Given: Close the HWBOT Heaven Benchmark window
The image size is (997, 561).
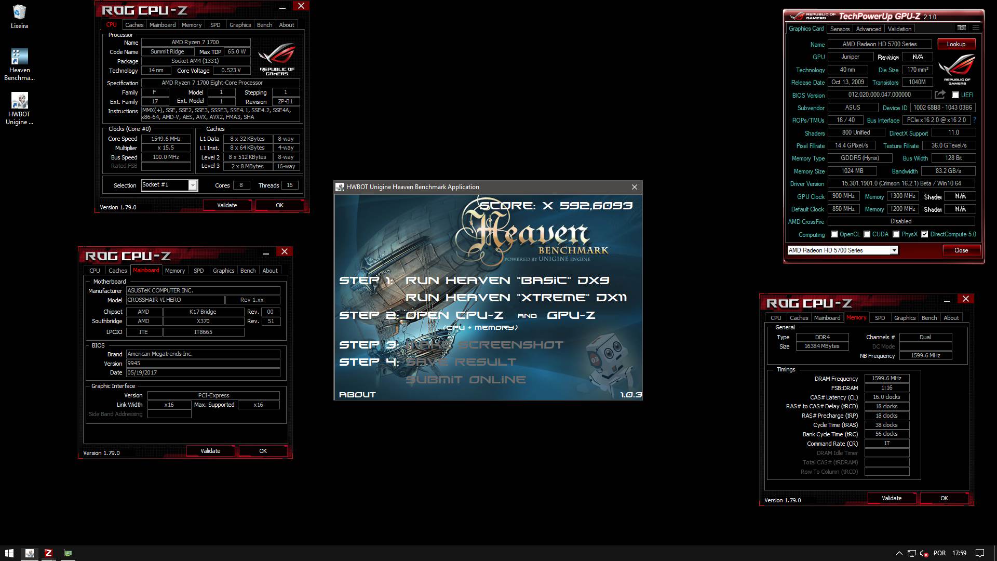Looking at the screenshot, I should (634, 187).
